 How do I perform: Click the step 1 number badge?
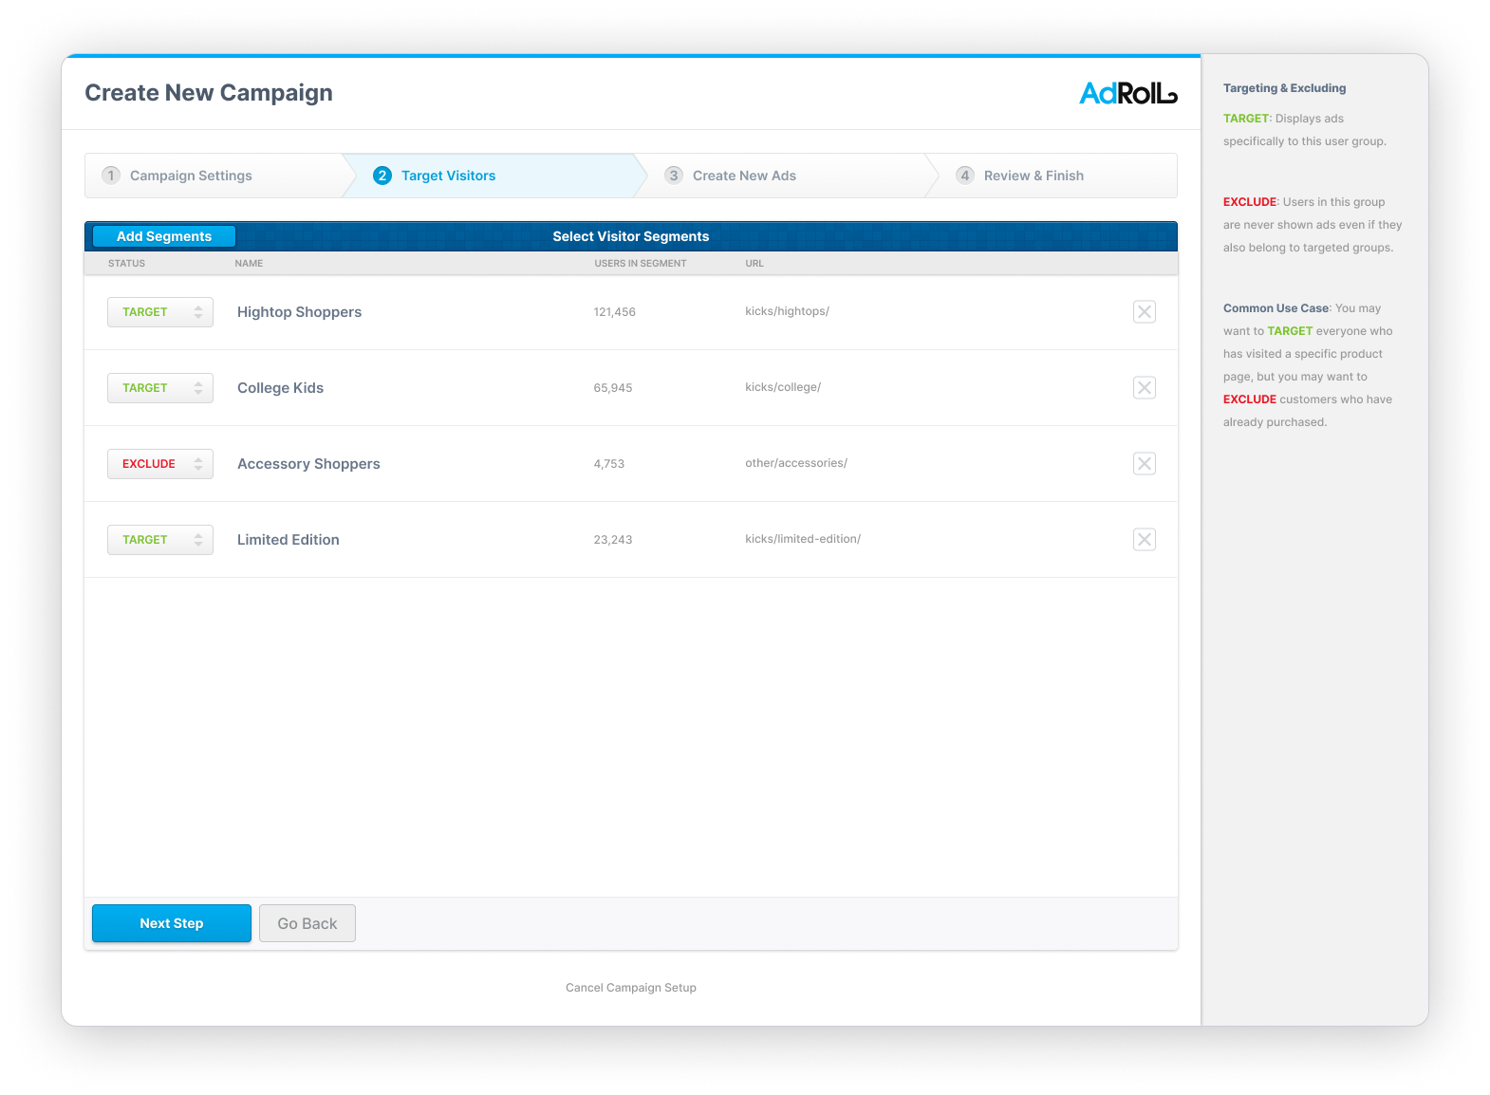tap(111, 176)
